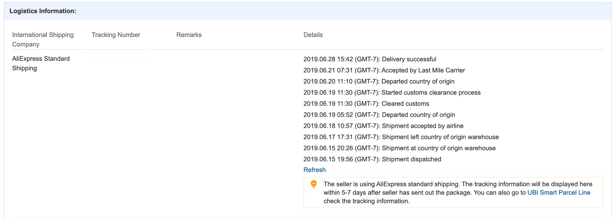Click the Shipment dispatched tracking entry
The image size is (615, 218).
pyautogui.click(x=372, y=159)
